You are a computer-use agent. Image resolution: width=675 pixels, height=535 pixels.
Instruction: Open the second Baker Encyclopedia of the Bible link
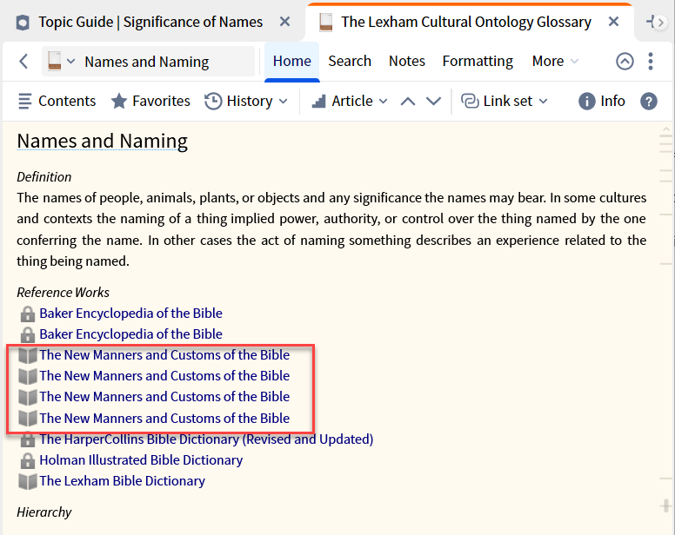coord(130,334)
